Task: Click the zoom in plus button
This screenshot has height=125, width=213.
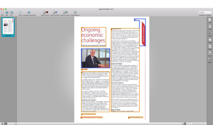Action: pyautogui.click(x=203, y=124)
